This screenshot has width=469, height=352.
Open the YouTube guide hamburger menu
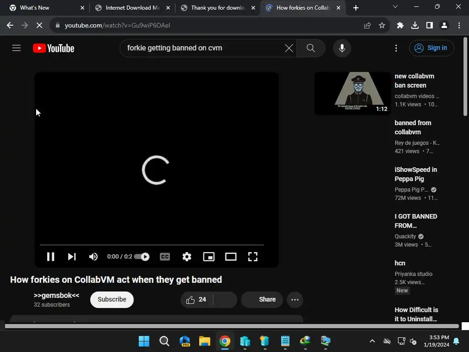(16, 48)
